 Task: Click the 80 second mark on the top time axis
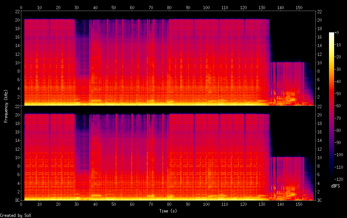click(x=169, y=7)
